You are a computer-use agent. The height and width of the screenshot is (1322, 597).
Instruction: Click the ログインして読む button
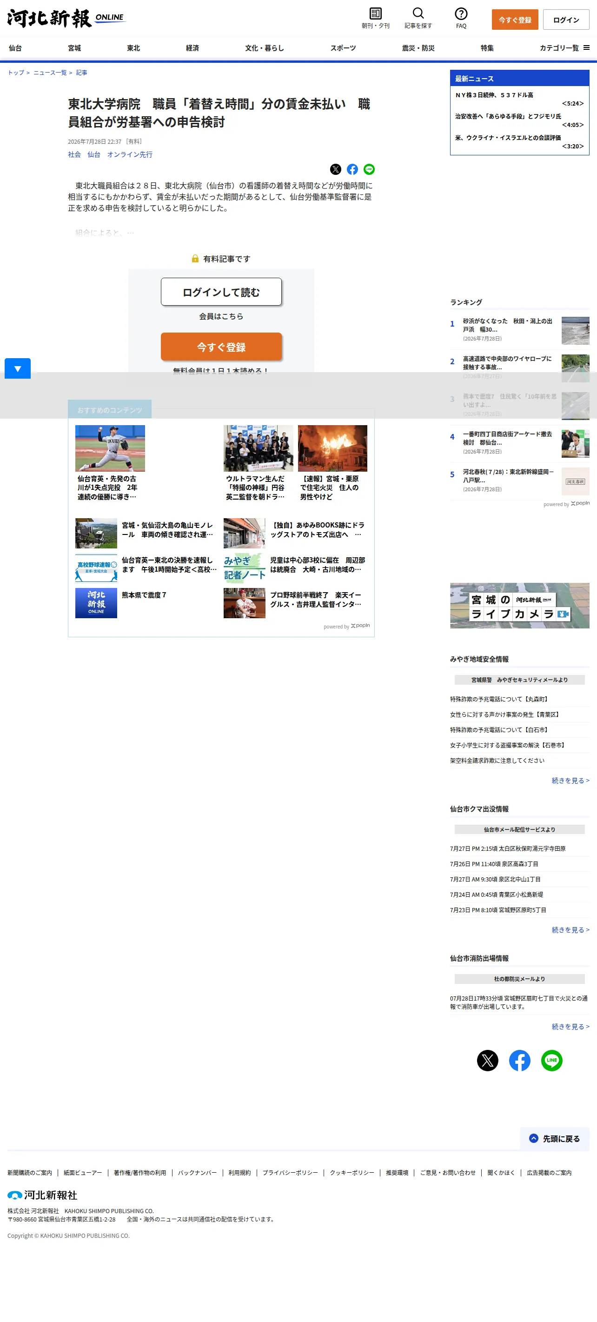pyautogui.click(x=221, y=292)
